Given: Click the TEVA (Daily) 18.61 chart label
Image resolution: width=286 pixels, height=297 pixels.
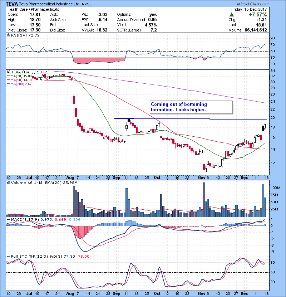Looking at the screenshot, I should [x=30, y=72].
